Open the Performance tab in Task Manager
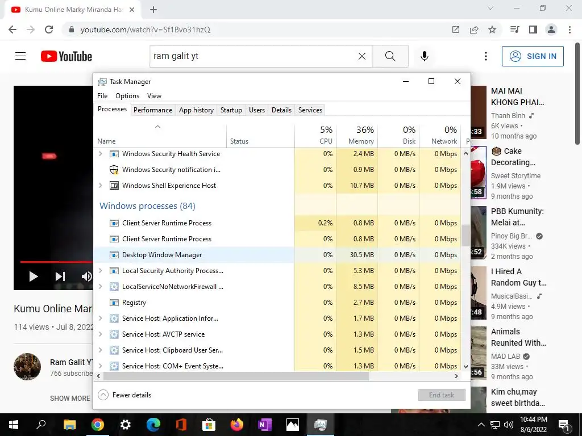Viewport: 582px width, 436px height. [x=152, y=110]
